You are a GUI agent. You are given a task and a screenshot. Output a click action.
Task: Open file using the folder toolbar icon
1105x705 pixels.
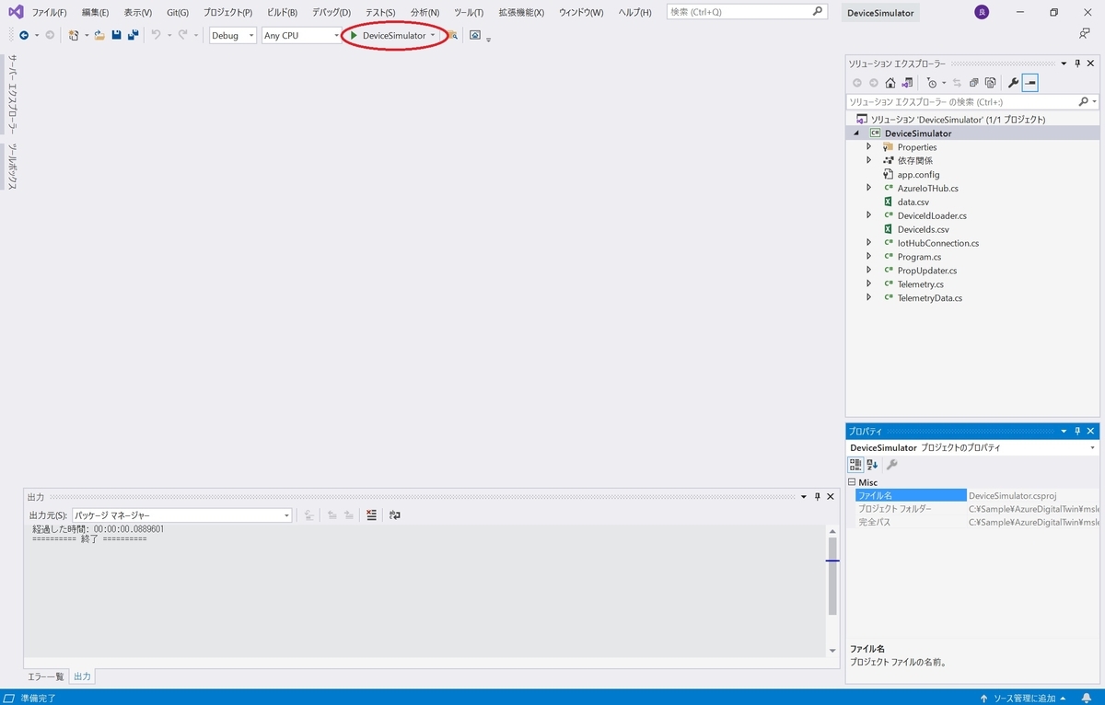pyautogui.click(x=99, y=35)
